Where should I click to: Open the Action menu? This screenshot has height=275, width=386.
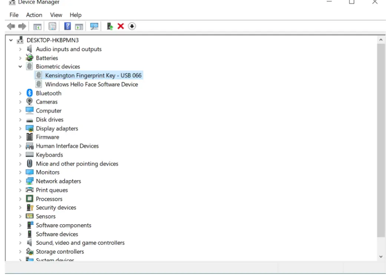click(34, 15)
